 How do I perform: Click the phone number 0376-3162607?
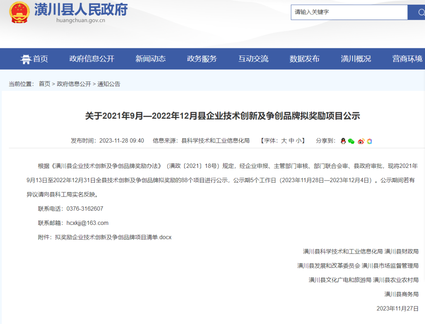(x=85, y=209)
